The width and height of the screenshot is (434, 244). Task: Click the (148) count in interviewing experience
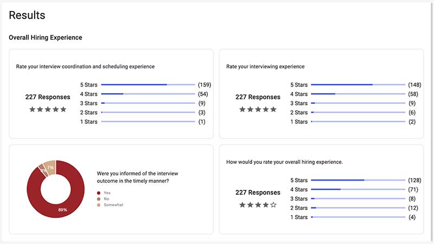coord(414,85)
